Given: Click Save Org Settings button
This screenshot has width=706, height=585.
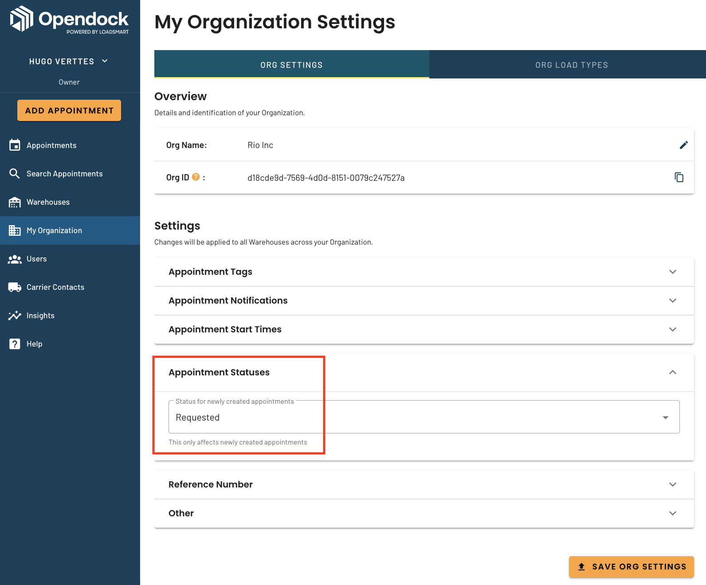Looking at the screenshot, I should pos(631,567).
